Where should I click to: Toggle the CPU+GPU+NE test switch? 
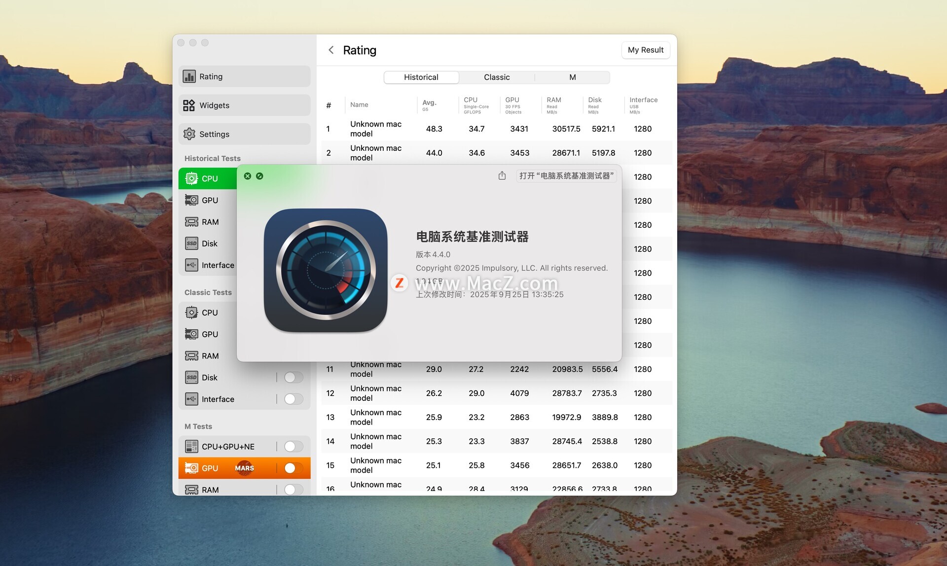[x=293, y=447]
